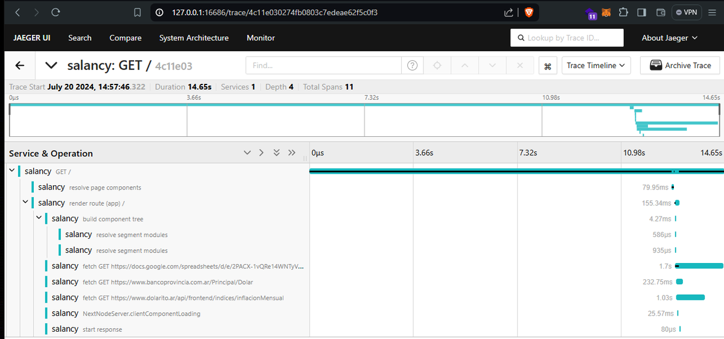The image size is (724, 339).
Task: Collapse render route (app) / span
Action: (x=25, y=203)
